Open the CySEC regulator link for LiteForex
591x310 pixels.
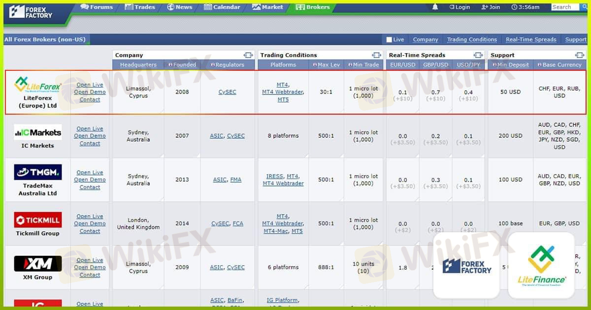point(227,92)
